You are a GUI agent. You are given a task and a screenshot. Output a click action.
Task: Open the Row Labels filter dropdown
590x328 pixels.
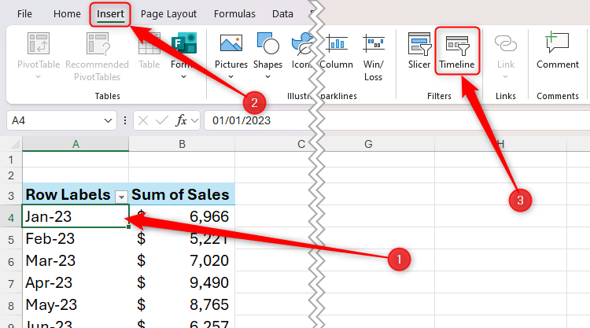[121, 195]
